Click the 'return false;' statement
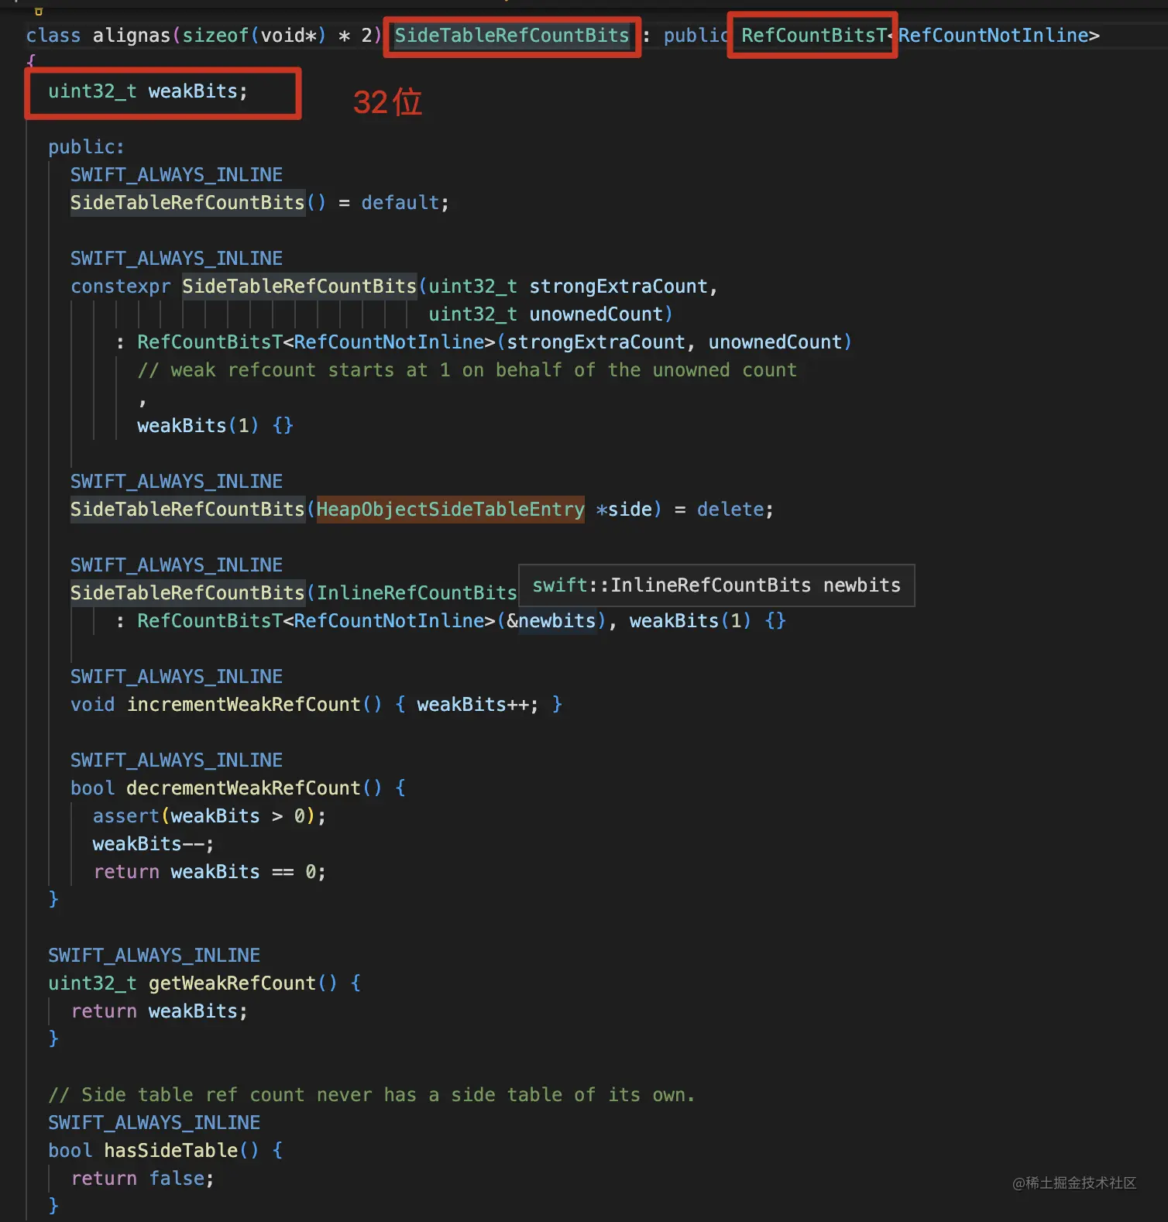 143,1179
